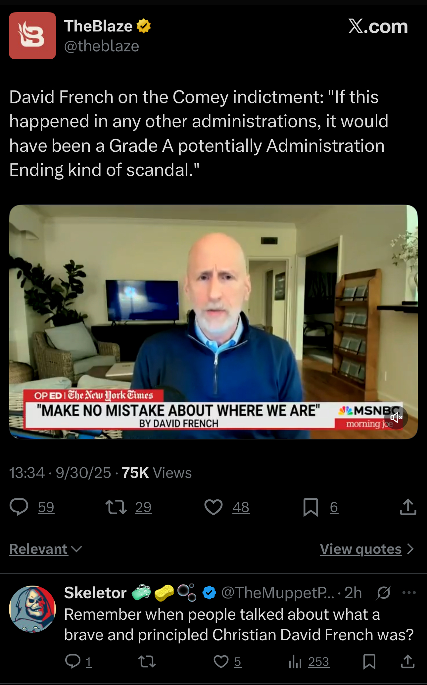The height and width of the screenshot is (685, 427).
Task: Repost TheBlaze post via retweet icon
Action: [x=116, y=507]
